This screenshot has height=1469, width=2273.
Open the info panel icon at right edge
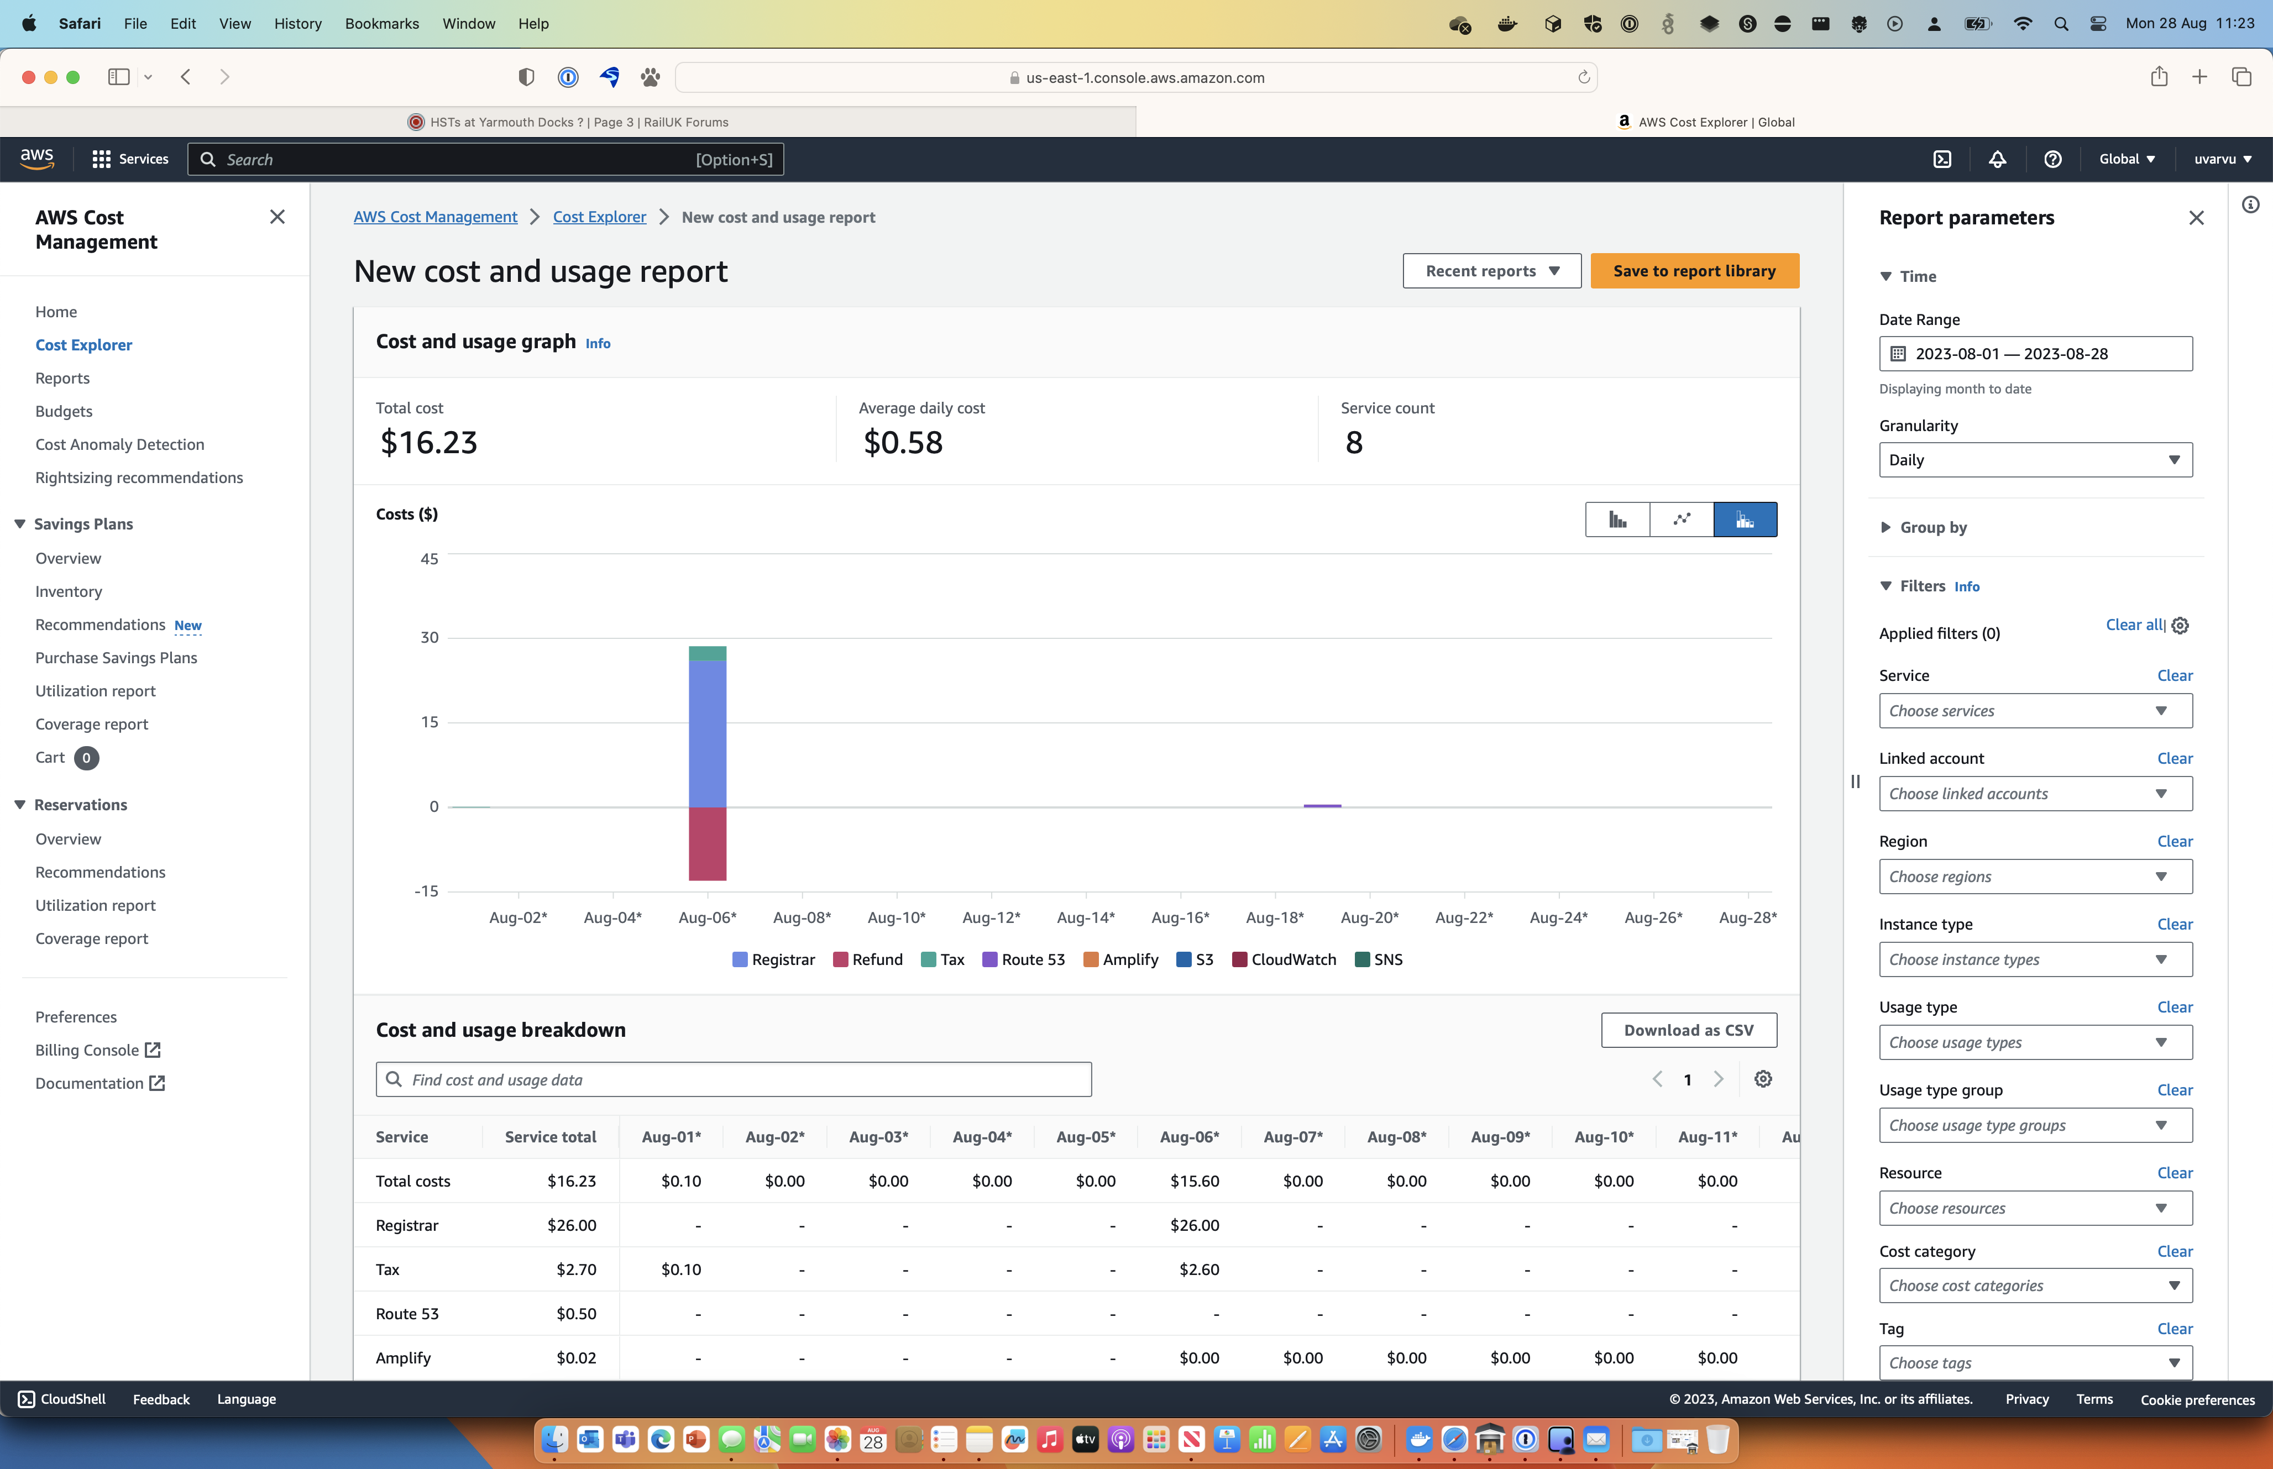point(2250,205)
